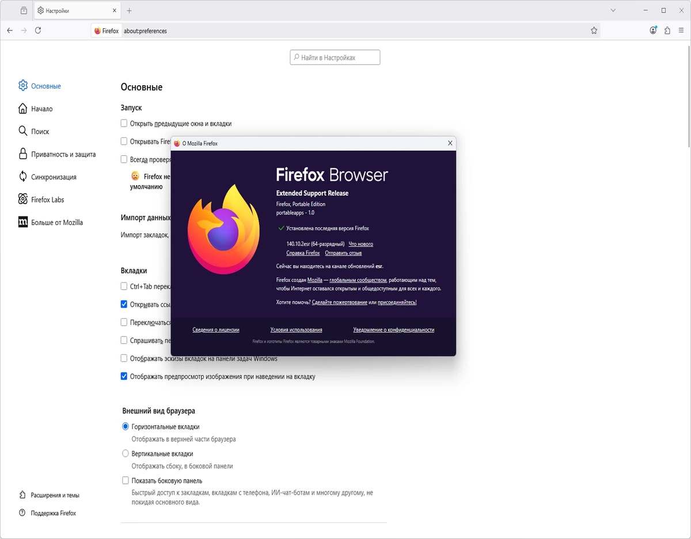
Task: Open the Основные settings category
Action: [x=40, y=86]
